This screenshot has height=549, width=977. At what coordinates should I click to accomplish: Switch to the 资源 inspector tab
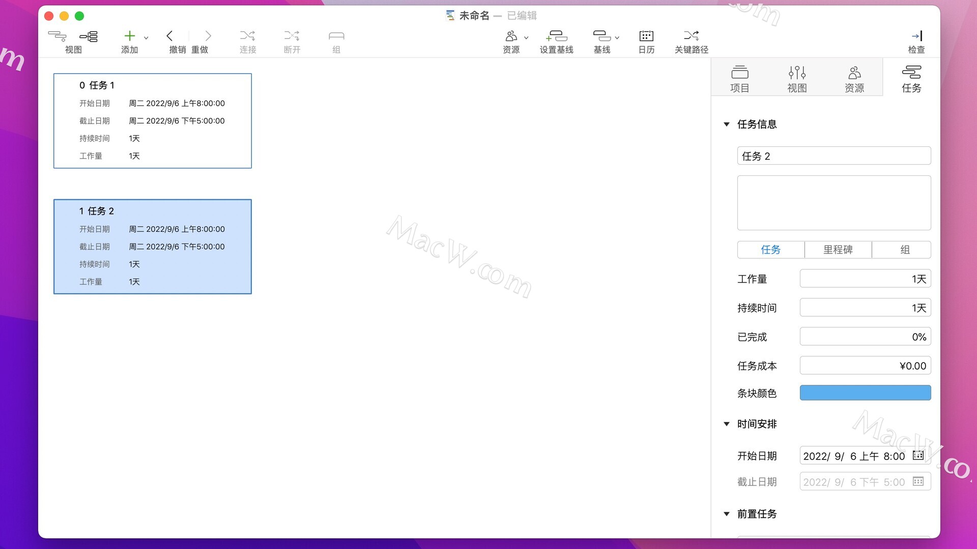pyautogui.click(x=854, y=79)
